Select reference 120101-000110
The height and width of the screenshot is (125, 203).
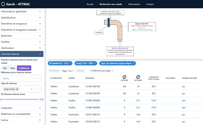(93, 115)
